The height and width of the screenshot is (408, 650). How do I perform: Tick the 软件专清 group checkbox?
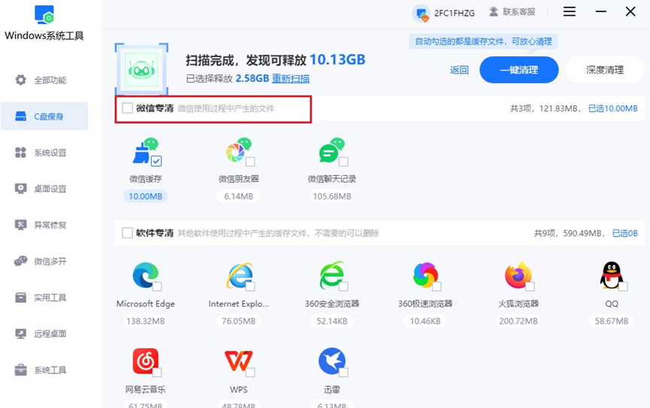coord(127,233)
